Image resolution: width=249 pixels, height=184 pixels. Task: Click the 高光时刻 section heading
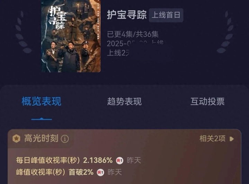coord(41,138)
